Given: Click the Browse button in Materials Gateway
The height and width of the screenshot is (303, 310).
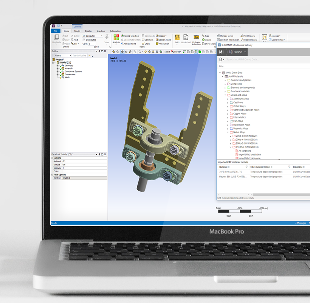Looking at the screenshot, I should tap(238, 52).
